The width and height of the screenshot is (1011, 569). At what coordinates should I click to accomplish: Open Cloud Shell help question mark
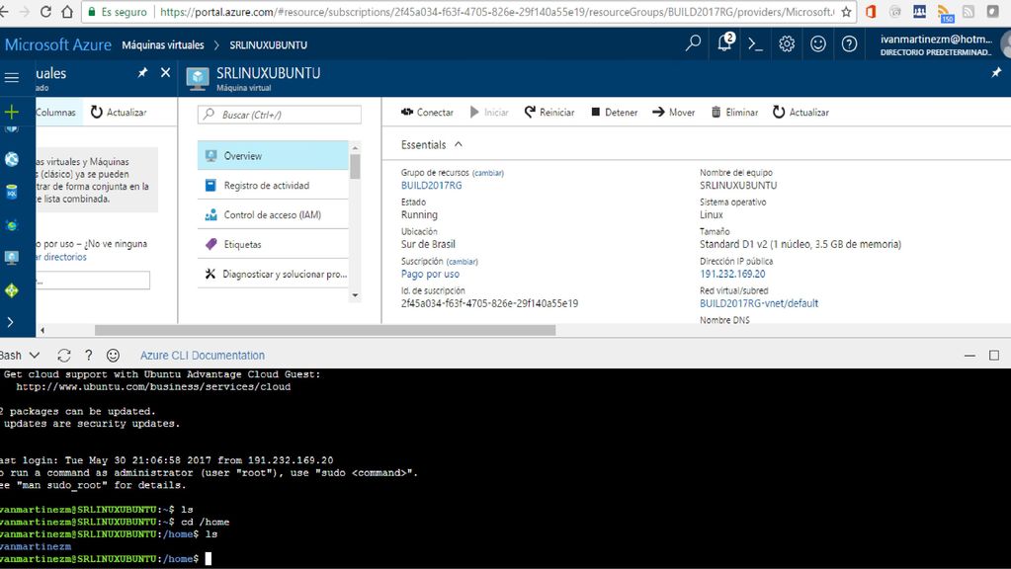tap(88, 355)
